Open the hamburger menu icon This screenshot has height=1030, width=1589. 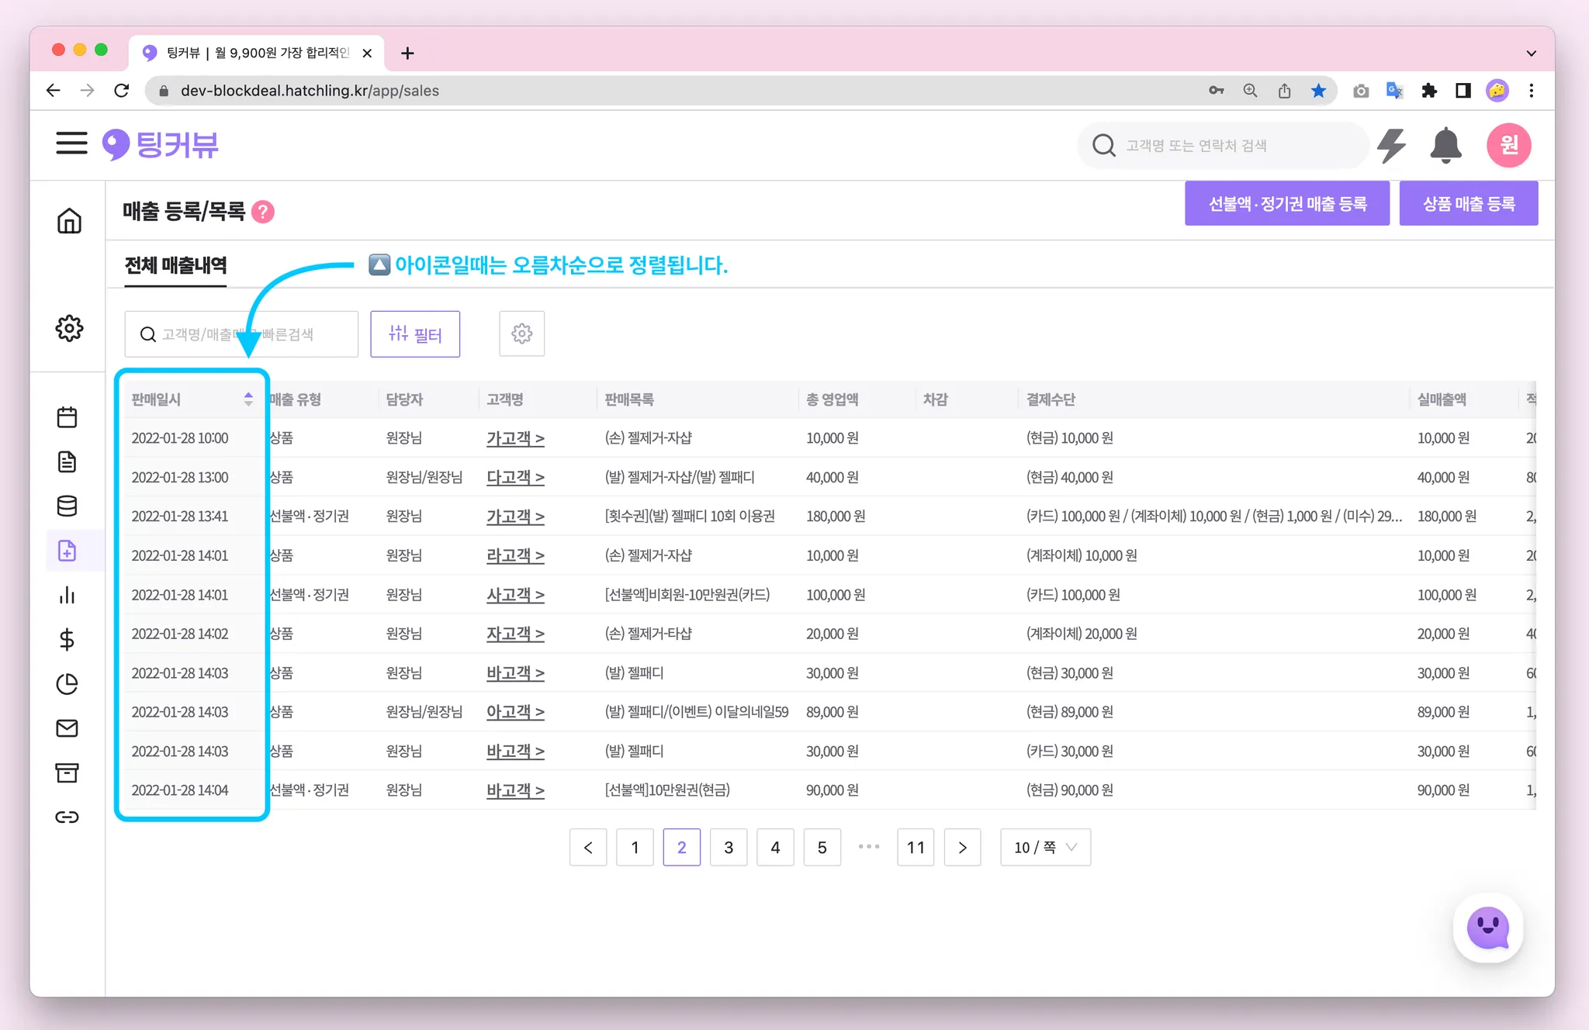pyautogui.click(x=71, y=143)
